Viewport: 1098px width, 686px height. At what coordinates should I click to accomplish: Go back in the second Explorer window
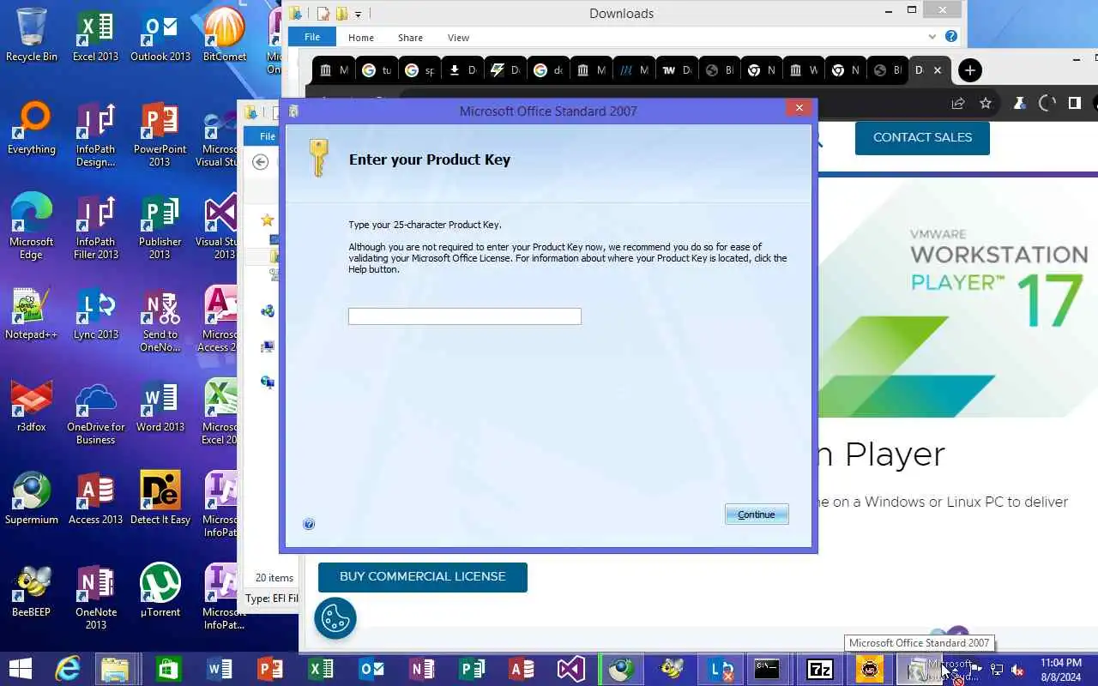[261, 162]
